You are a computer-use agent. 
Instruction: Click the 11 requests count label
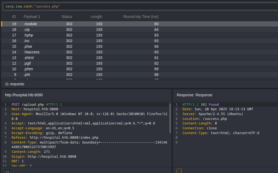tap(14, 84)
